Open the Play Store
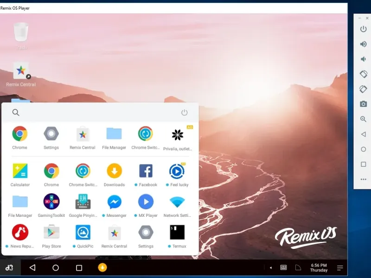This screenshot has height=278, width=371. [51, 232]
